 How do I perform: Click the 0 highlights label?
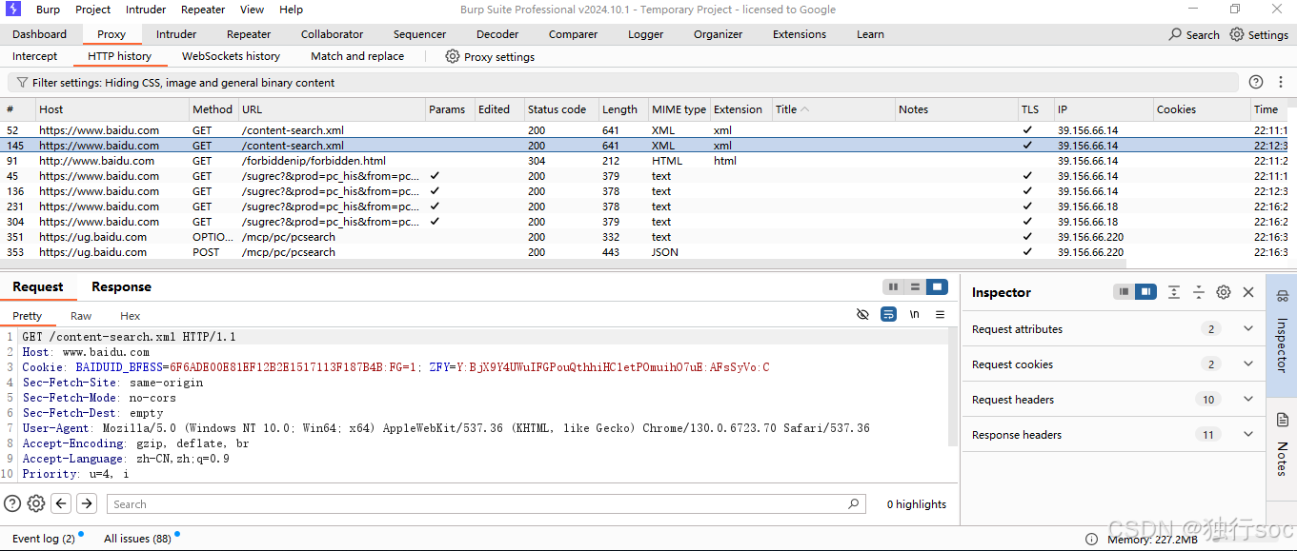coord(917,504)
